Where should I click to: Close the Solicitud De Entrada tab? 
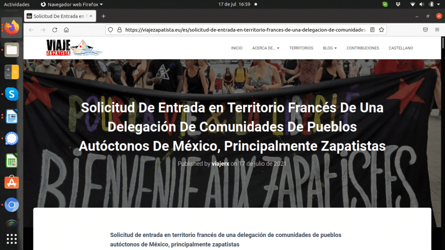[91, 16]
